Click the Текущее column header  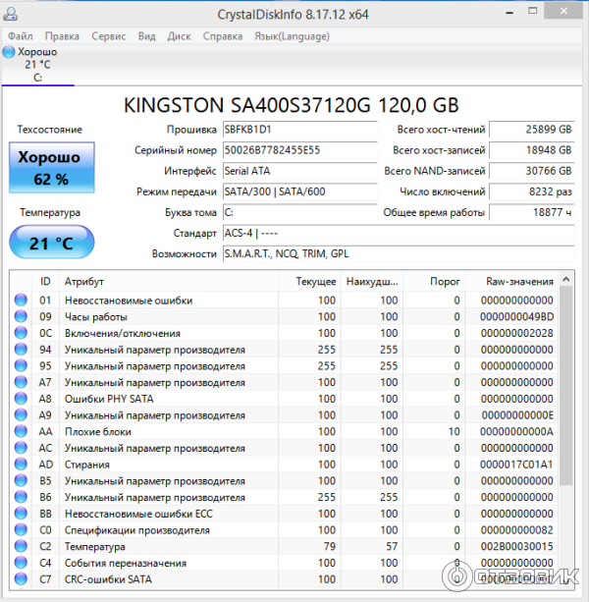coord(309,282)
